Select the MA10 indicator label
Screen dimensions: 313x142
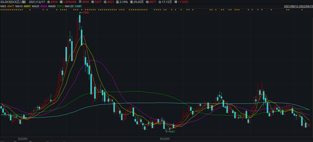coord(19,6)
